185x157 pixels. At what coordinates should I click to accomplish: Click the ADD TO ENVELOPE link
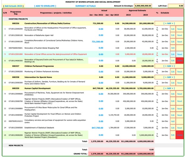pos(45,6)
